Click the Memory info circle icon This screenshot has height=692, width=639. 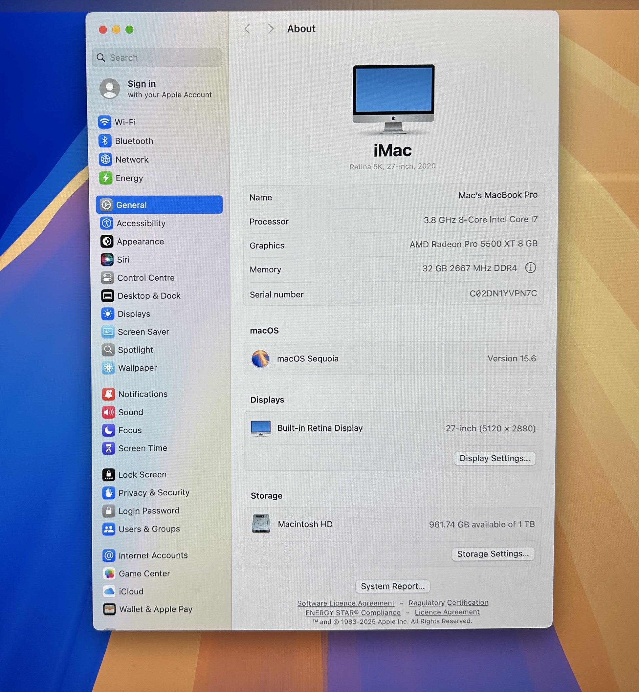pos(530,268)
